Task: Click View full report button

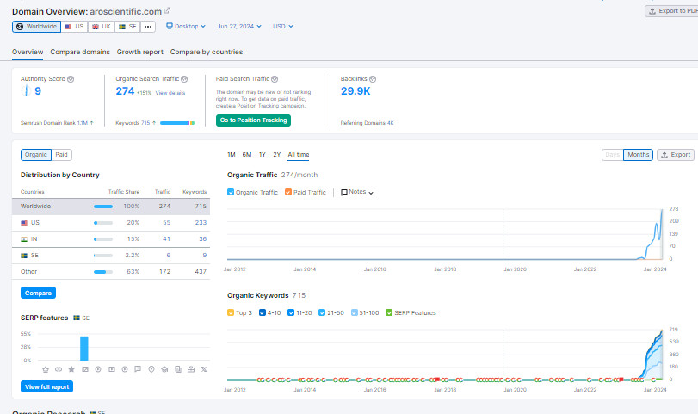Action: [x=46, y=386]
